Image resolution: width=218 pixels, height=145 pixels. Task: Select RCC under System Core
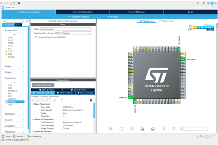(10, 48)
